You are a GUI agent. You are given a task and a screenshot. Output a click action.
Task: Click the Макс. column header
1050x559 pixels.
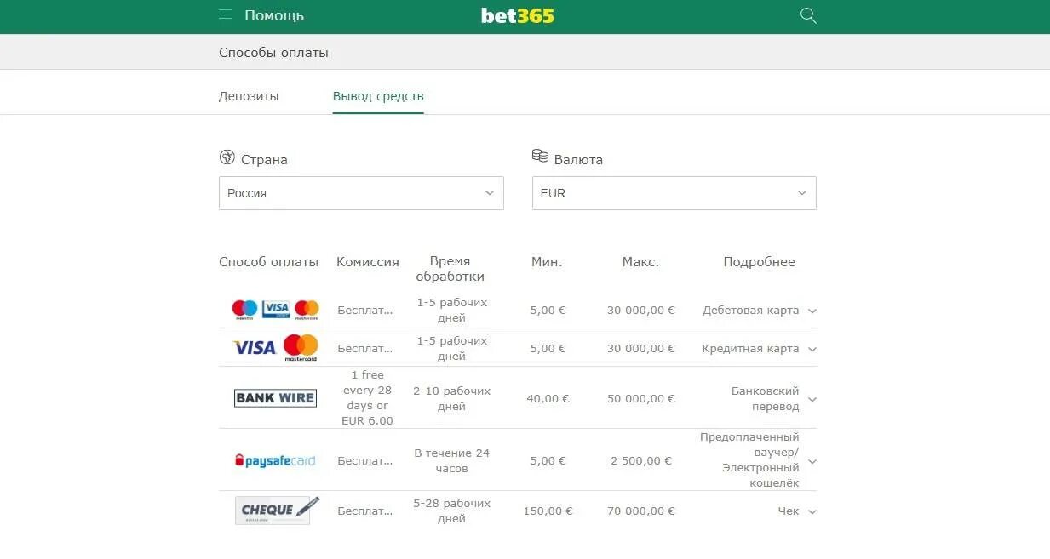pyautogui.click(x=640, y=262)
